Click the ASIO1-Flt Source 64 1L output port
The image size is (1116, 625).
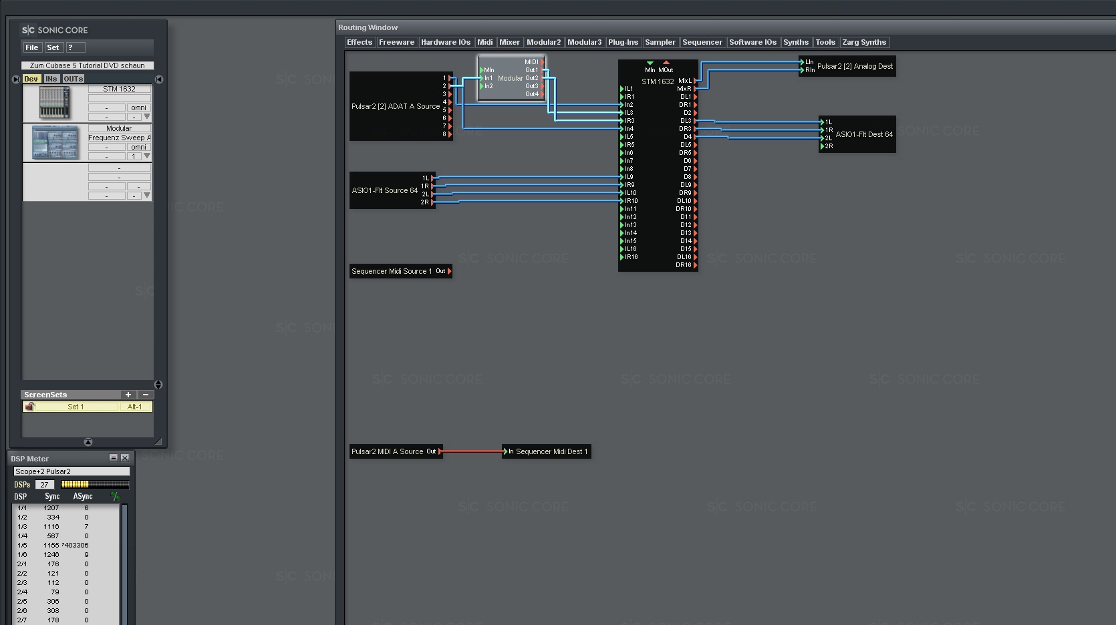(432, 178)
